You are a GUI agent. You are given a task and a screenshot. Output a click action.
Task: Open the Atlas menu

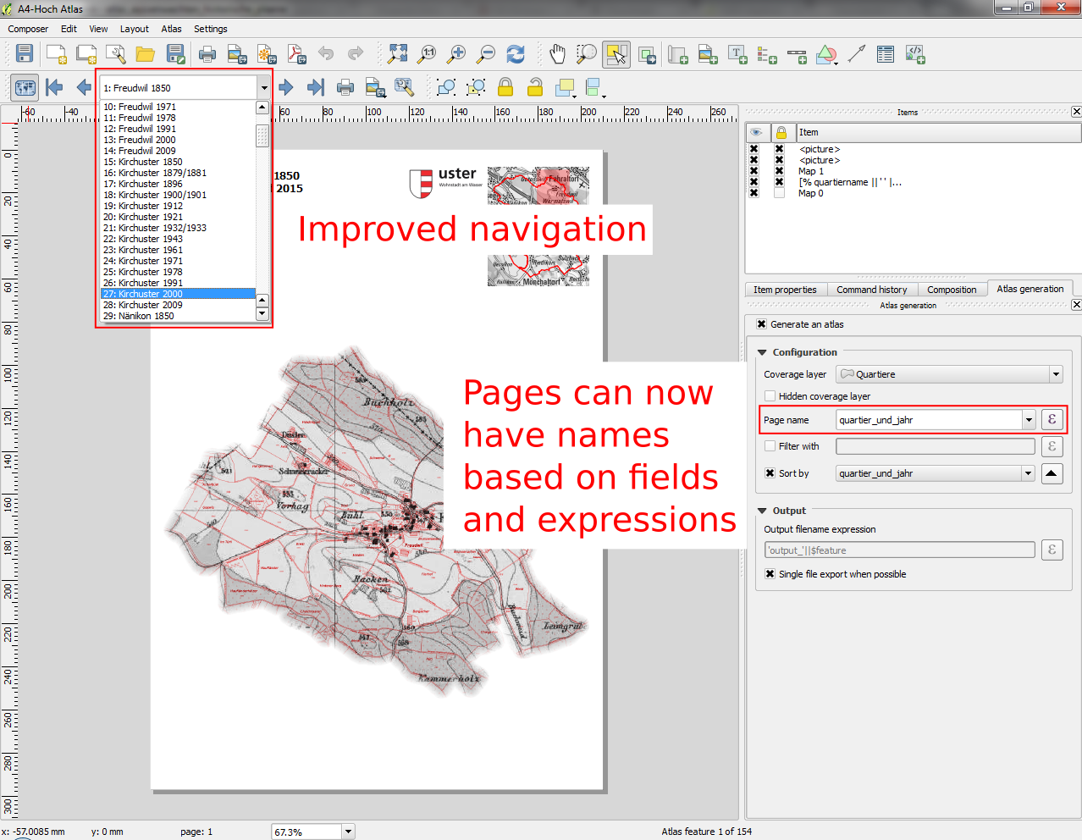coord(171,29)
